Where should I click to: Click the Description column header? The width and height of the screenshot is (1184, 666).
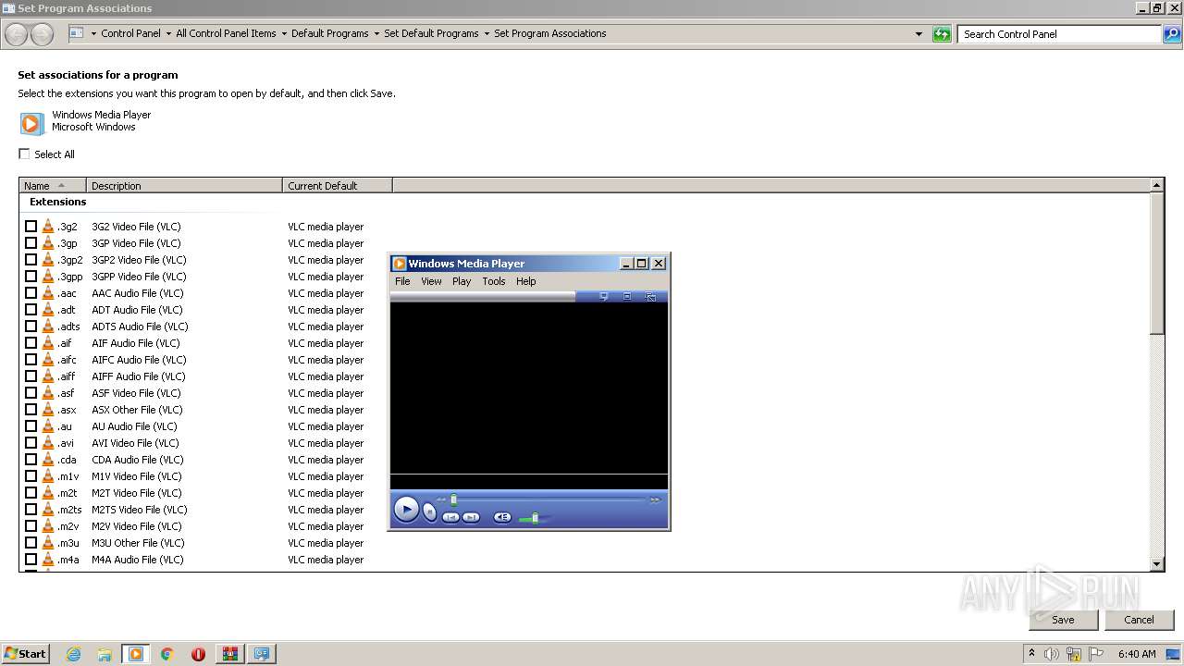pos(184,185)
